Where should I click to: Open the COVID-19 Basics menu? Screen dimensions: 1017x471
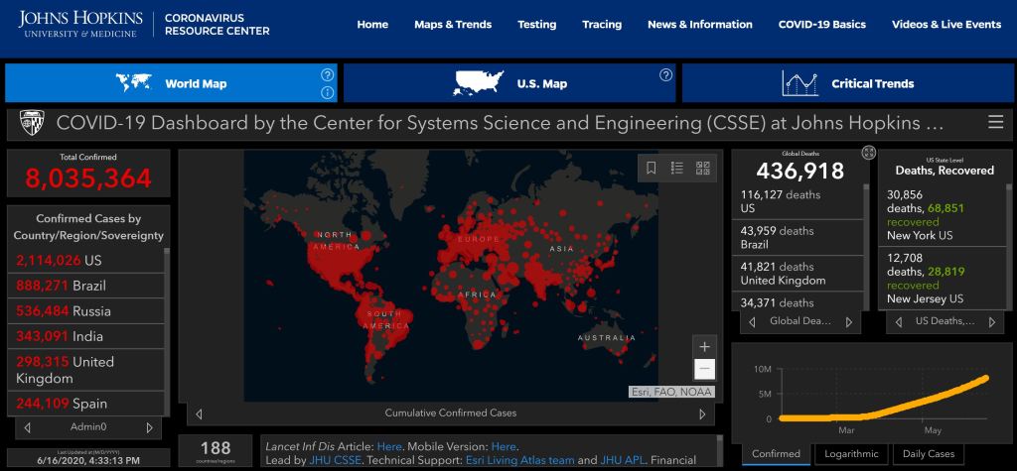tap(821, 25)
